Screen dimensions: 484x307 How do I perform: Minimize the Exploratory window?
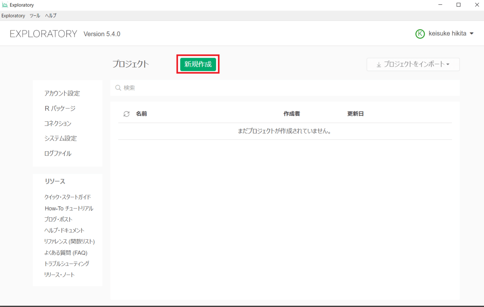(440, 5)
